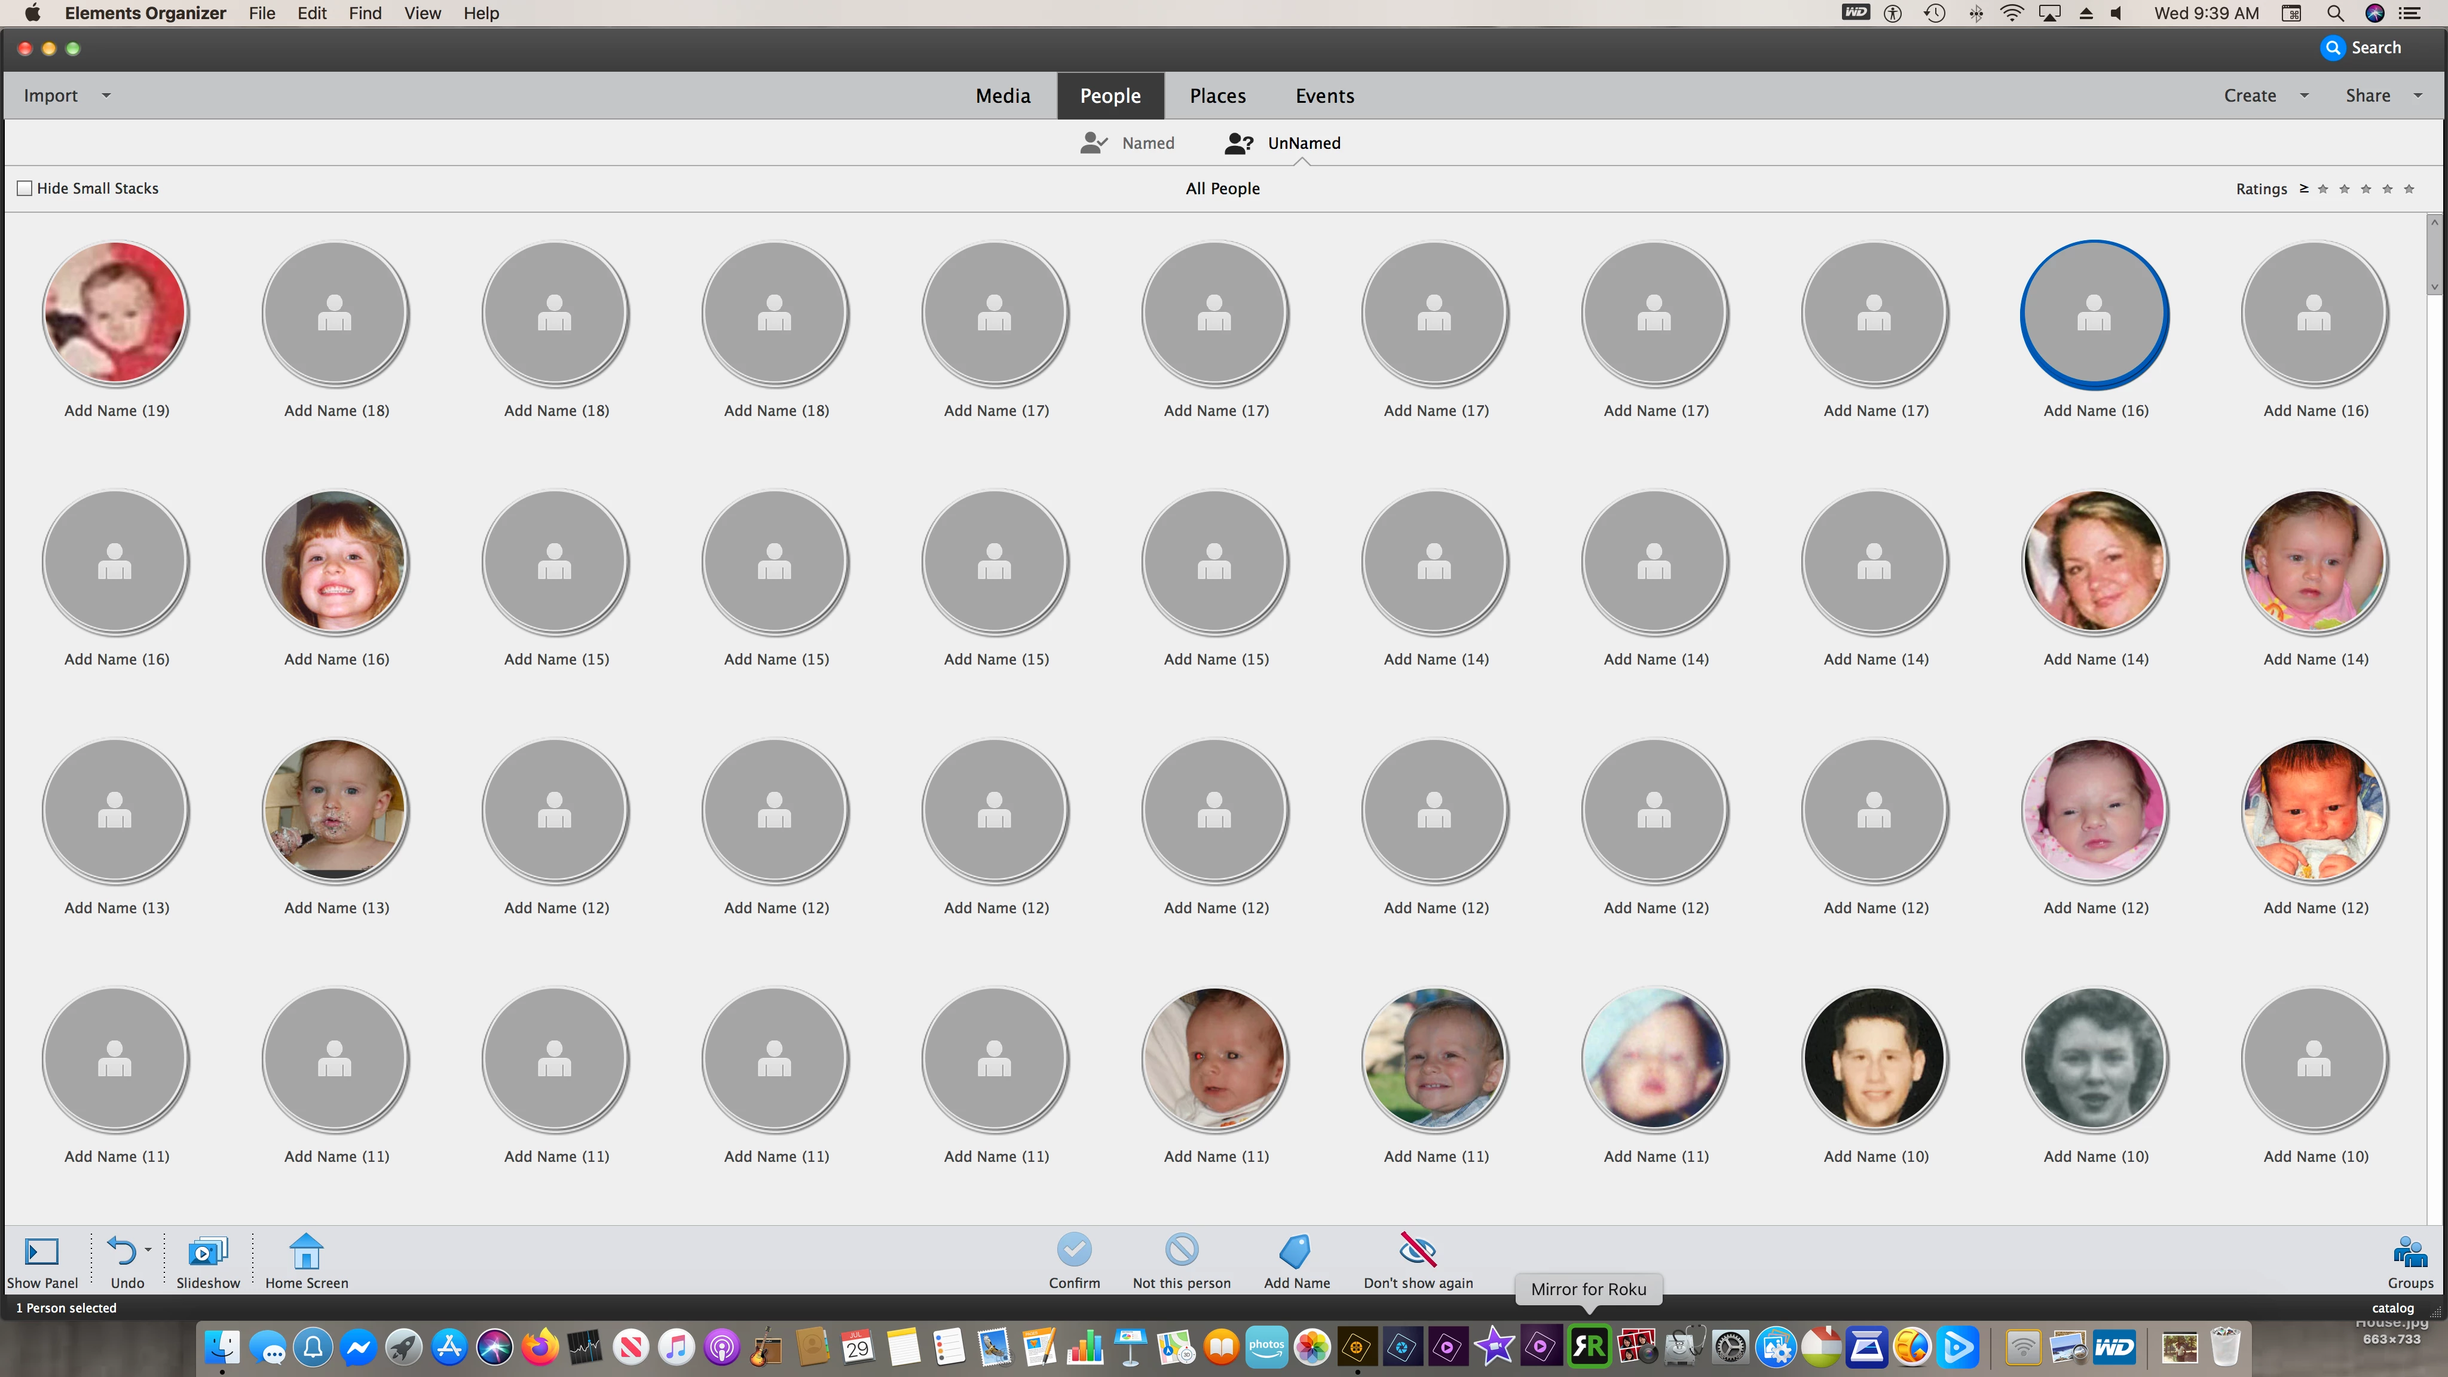Image resolution: width=2448 pixels, height=1377 pixels.
Task: Click the Not this person icon
Action: point(1181,1250)
